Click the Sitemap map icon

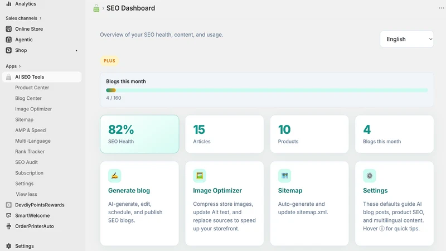point(284,176)
